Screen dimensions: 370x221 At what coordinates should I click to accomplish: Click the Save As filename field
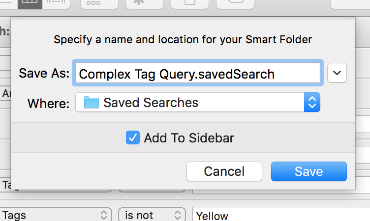(x=198, y=73)
